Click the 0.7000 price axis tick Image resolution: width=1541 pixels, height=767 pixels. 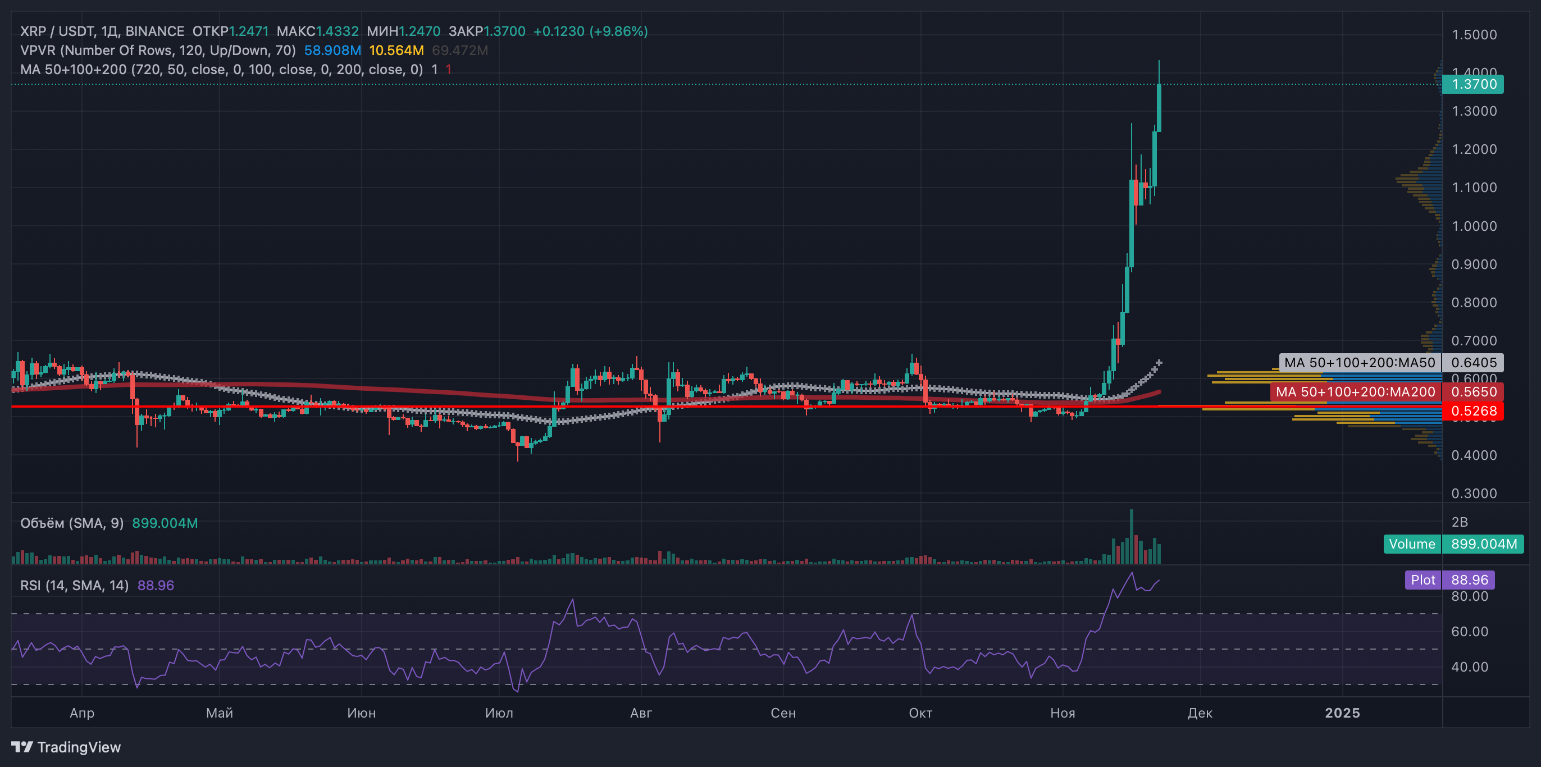pos(1474,341)
